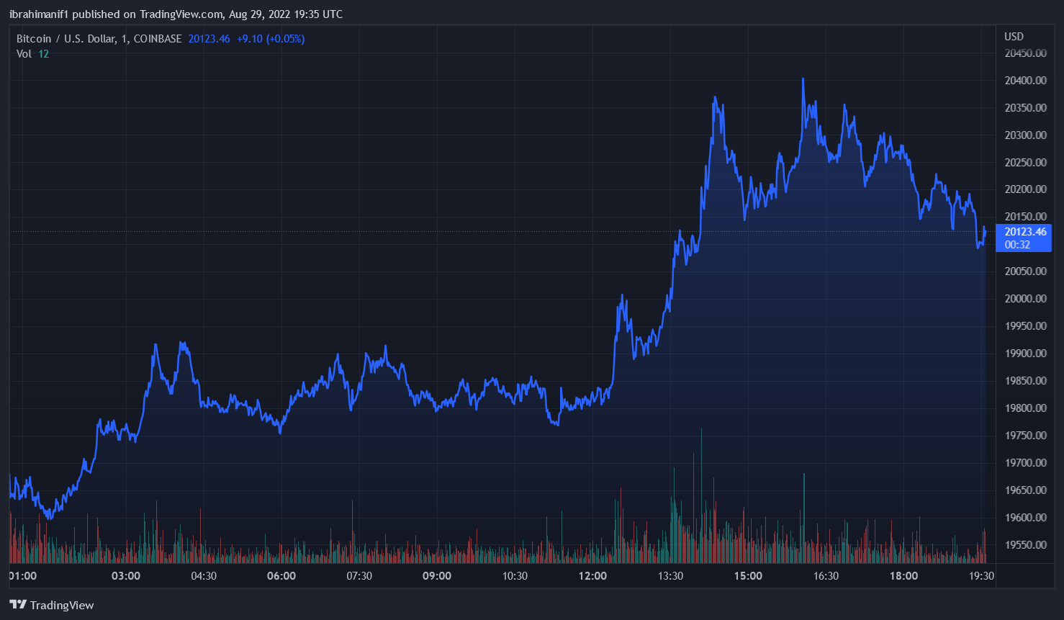This screenshot has width=1064, height=620.
Task: Click the 20400.00 price axis label
Action: click(x=1025, y=81)
